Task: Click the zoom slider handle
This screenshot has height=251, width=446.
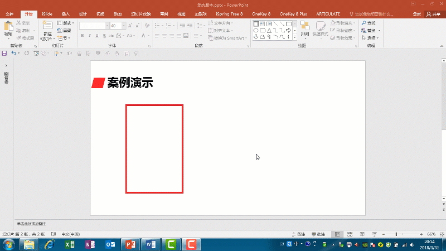Action: pyautogui.click(x=396, y=234)
